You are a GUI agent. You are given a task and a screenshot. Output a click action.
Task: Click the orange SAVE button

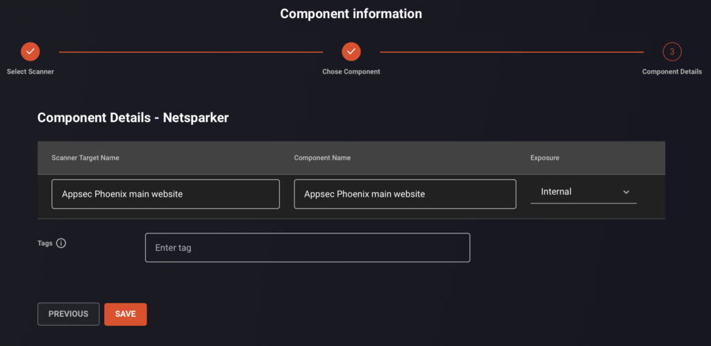tap(126, 314)
